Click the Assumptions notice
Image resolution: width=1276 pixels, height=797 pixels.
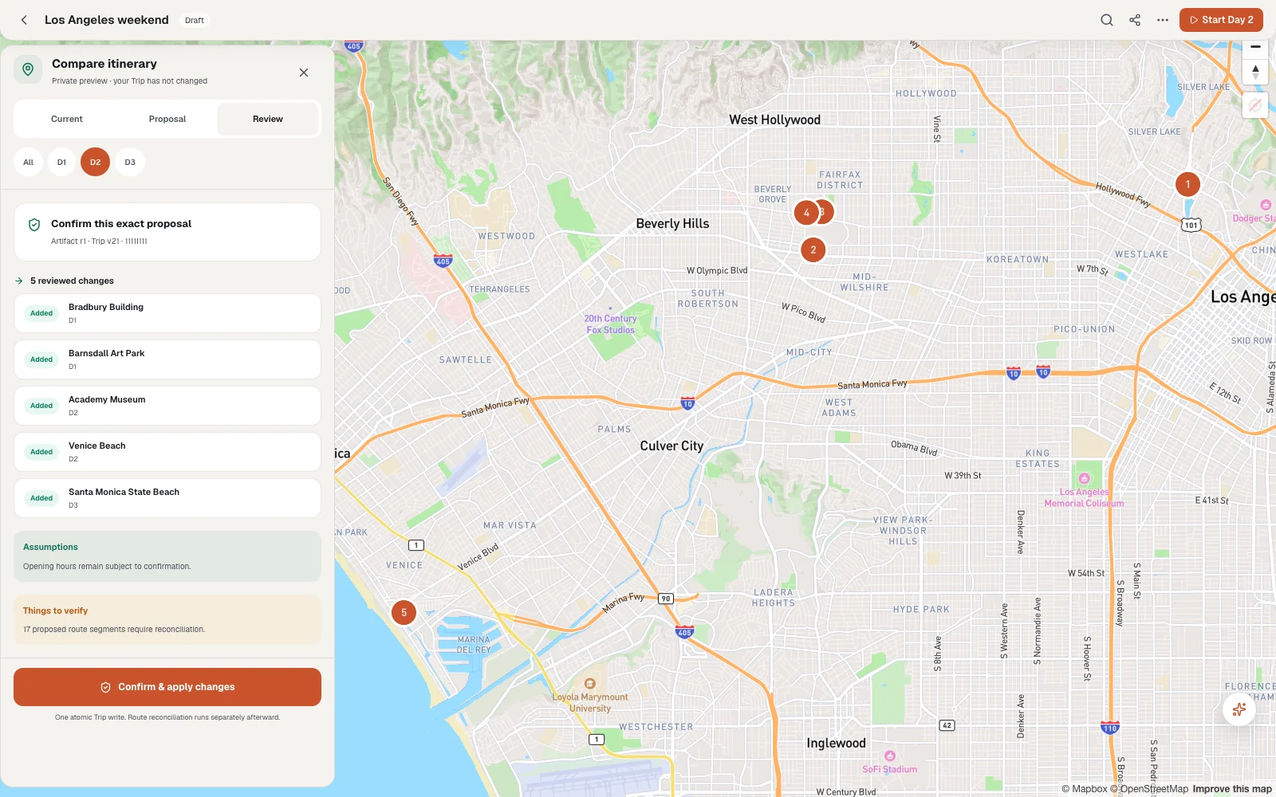coord(167,556)
